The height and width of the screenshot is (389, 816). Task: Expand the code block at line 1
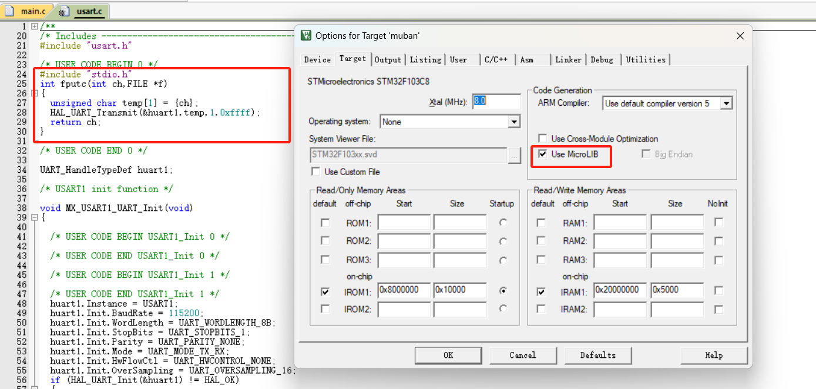tap(34, 26)
